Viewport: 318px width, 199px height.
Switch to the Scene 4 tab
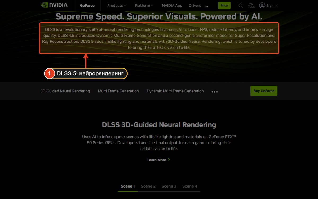click(190, 186)
